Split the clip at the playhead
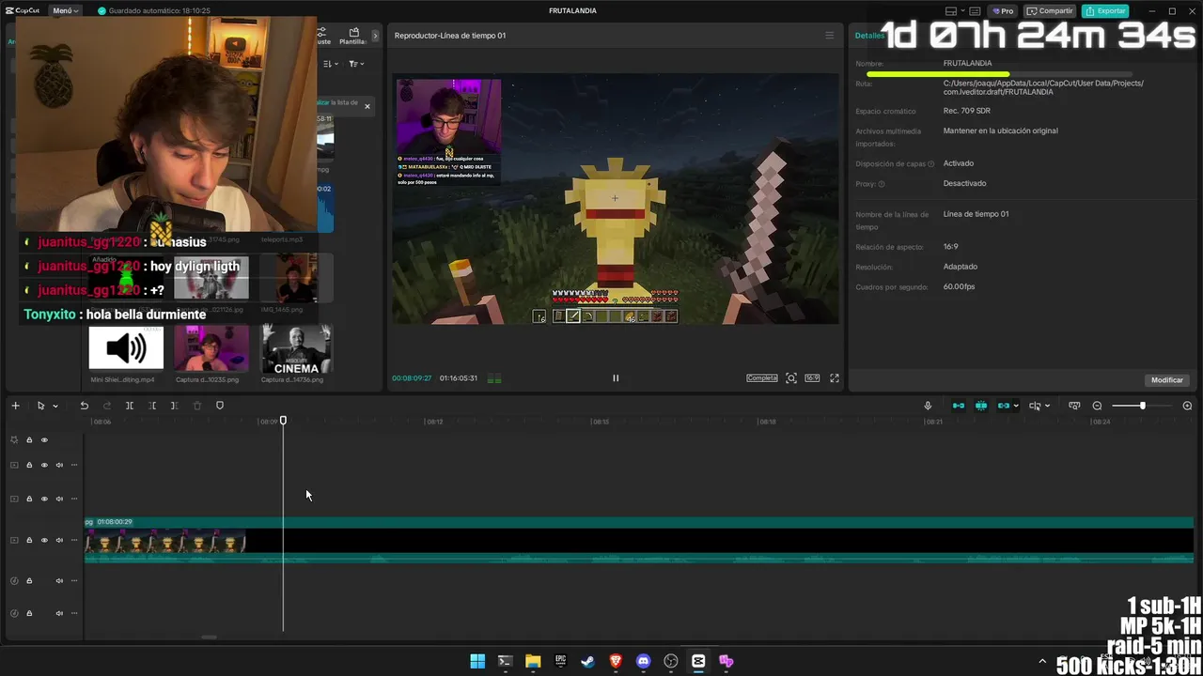 click(x=129, y=406)
